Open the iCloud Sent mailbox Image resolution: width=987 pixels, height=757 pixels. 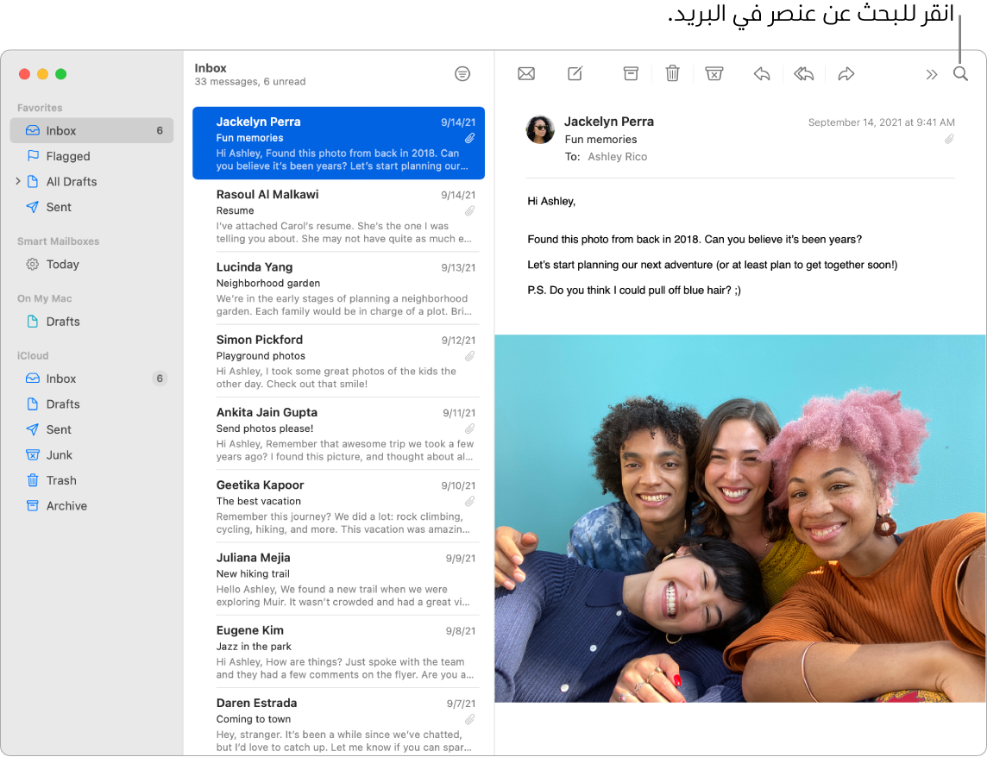[92, 429]
